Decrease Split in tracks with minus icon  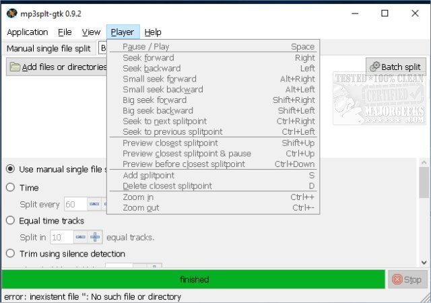pos(81,237)
